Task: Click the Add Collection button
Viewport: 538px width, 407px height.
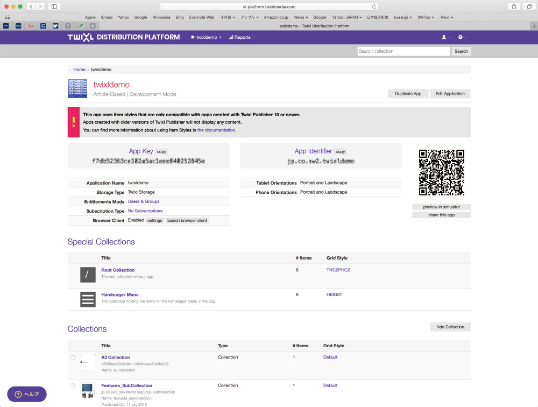Action: [450, 327]
